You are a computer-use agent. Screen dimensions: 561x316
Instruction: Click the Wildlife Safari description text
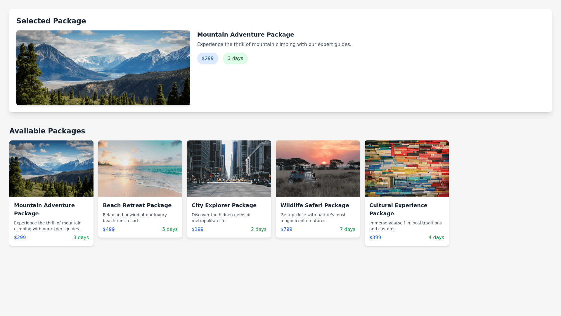coord(313,218)
